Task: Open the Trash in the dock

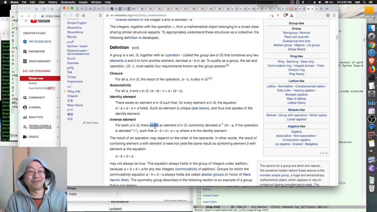Action: (x=372, y=188)
